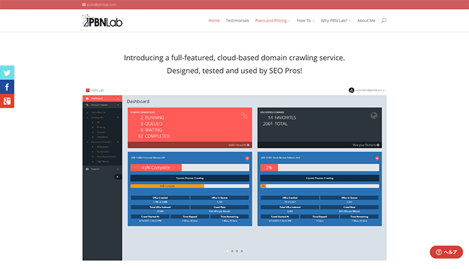Viewport: 469px width, 269px height.
Task: Select Add a New Job in sidebar
Action: click(98, 113)
